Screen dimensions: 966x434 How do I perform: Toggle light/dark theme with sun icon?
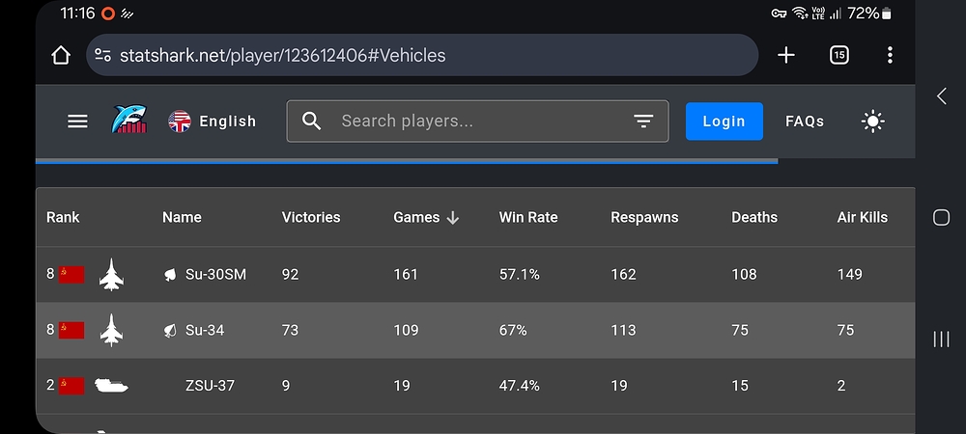tap(872, 122)
